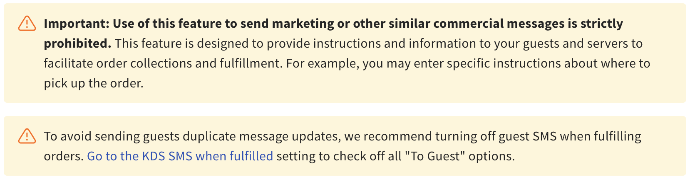This screenshot has height=179, width=690.
Task: Click the warning icon in the Important banner
Action: point(27,24)
